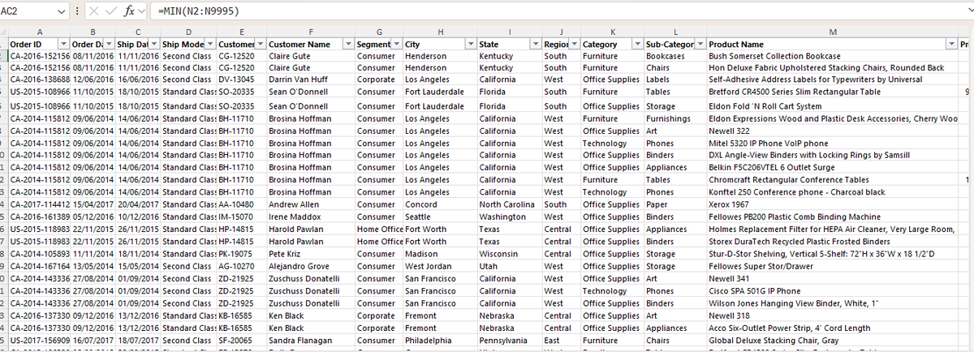Image resolution: width=974 pixels, height=352 pixels.
Task: Select column K header
Action: click(x=613, y=31)
